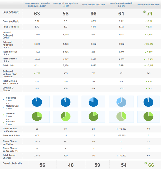Viewport: 161px width, 169px height.
Task: Select the Google +1 shares value 21
Action: (149, 149)
